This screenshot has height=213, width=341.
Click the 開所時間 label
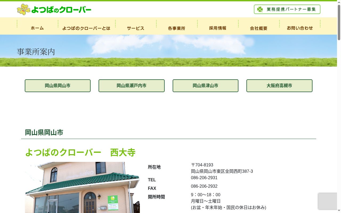click(x=156, y=197)
